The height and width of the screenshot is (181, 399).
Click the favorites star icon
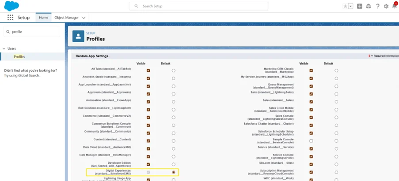[x=345, y=6]
